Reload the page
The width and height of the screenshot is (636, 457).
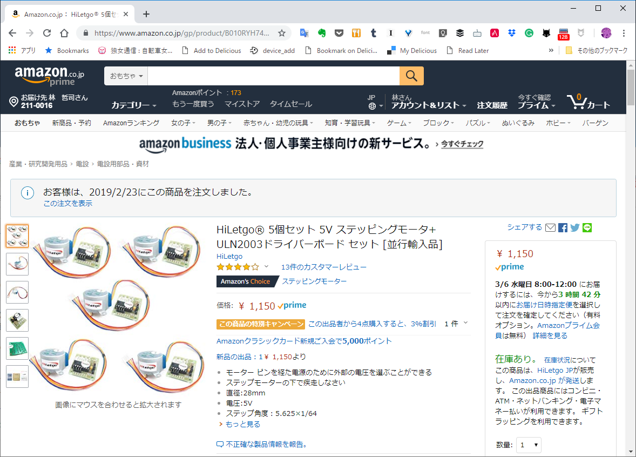pyautogui.click(x=47, y=33)
